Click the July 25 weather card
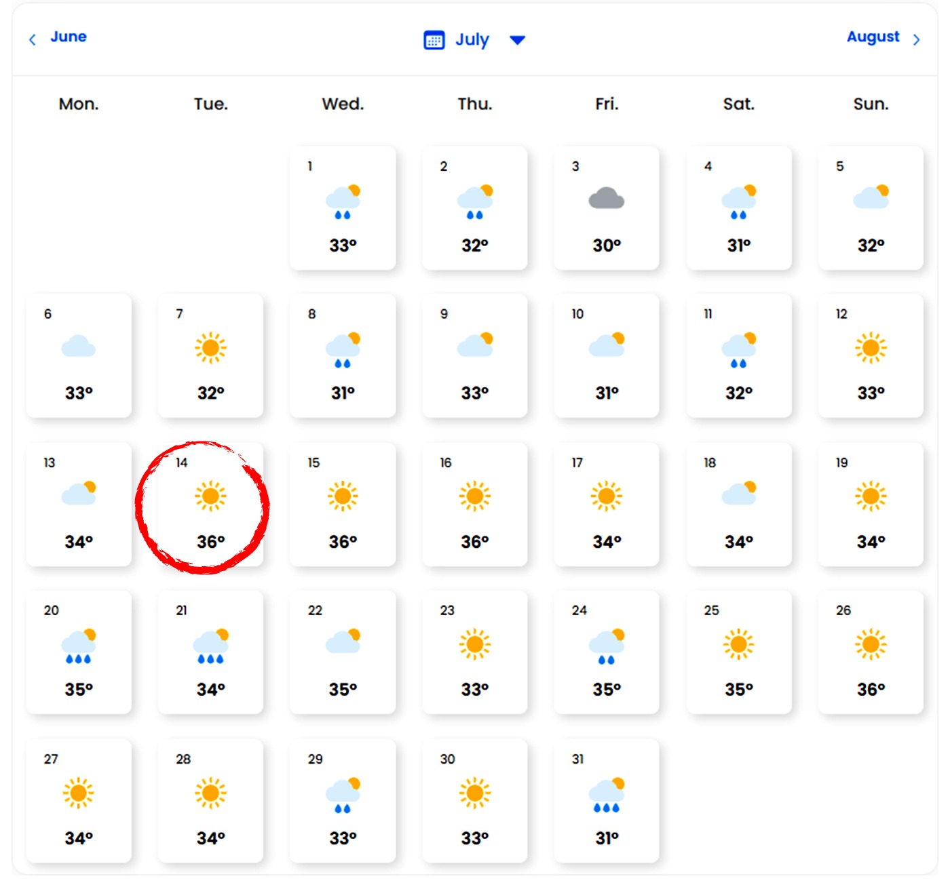950x887 pixels. (738, 652)
